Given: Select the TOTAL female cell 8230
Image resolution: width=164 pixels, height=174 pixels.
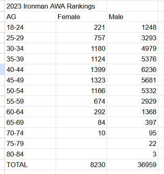Looking at the screenshot, I should tap(81, 165).
